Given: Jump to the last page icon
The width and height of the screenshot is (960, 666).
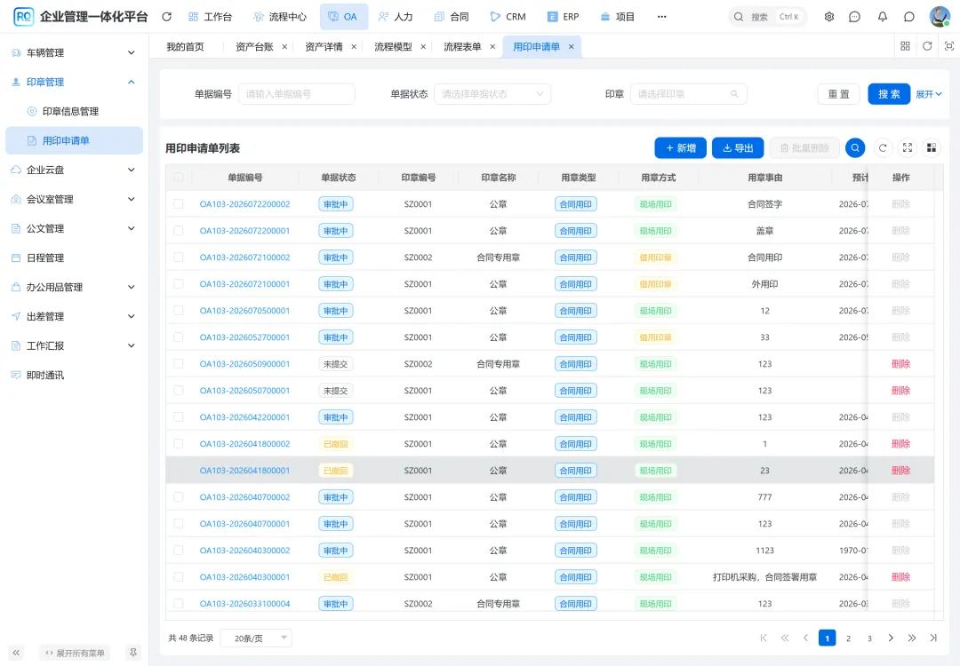Looking at the screenshot, I should 933,638.
